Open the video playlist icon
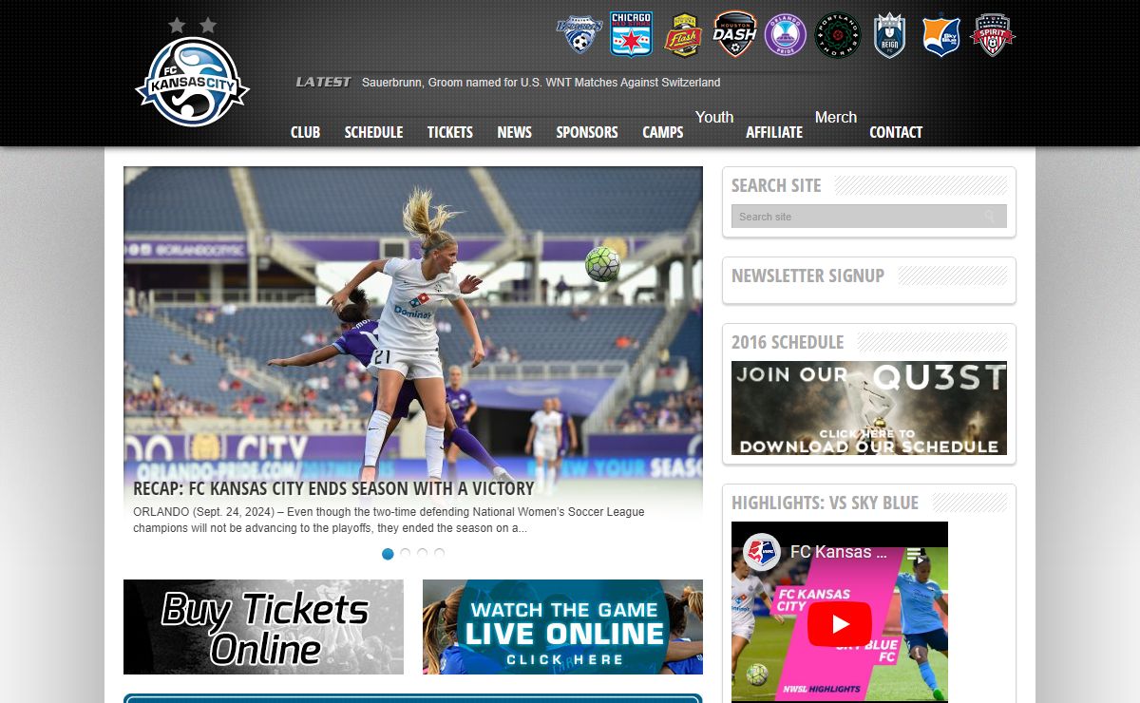 914,553
